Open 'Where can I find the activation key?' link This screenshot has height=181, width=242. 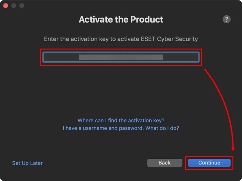pyautogui.click(x=121, y=121)
